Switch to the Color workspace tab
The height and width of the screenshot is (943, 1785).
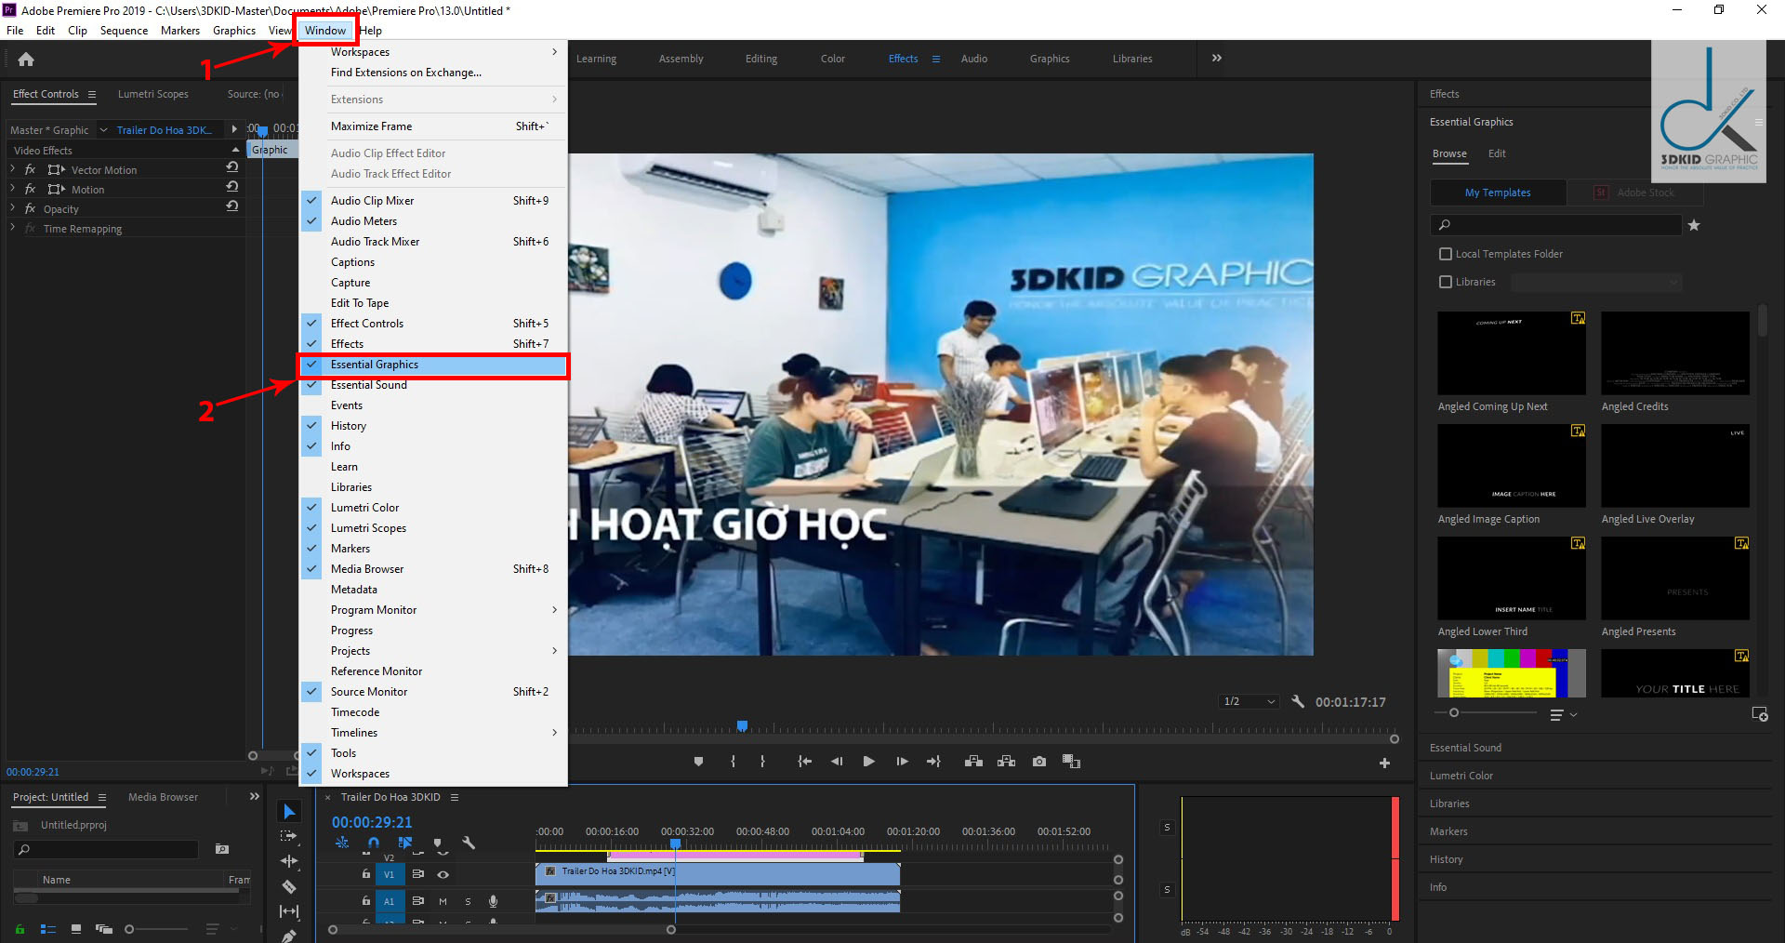click(x=833, y=59)
